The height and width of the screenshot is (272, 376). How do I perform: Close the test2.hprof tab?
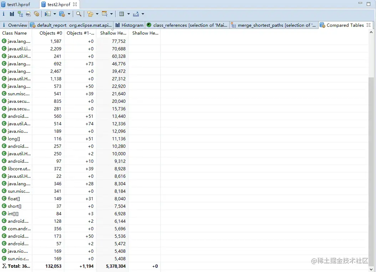coord(75,4)
